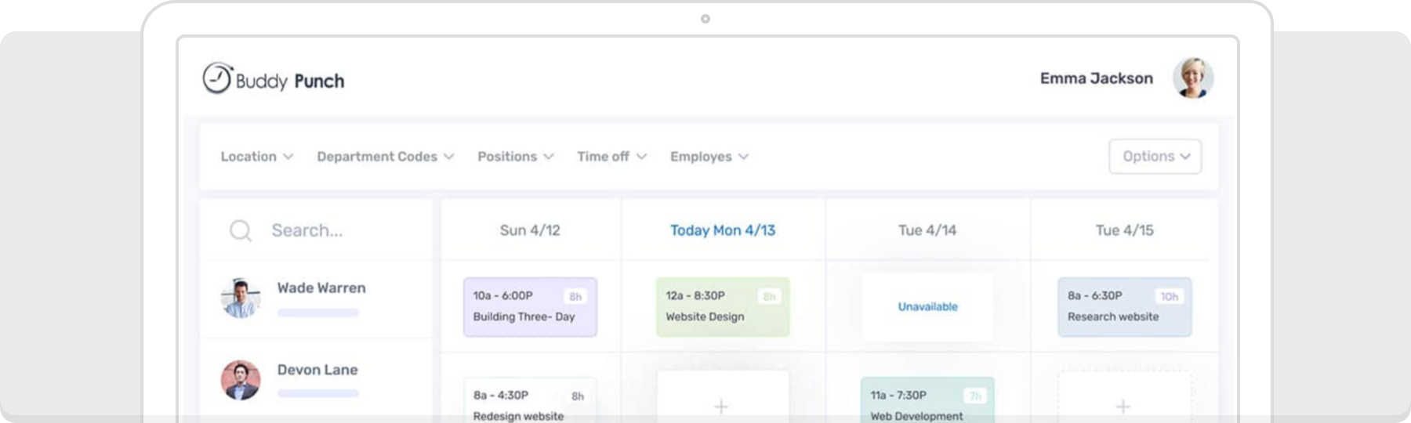The height and width of the screenshot is (423, 1411).
Task: Click the Unavailable cell for Wade Warren
Action: (927, 307)
